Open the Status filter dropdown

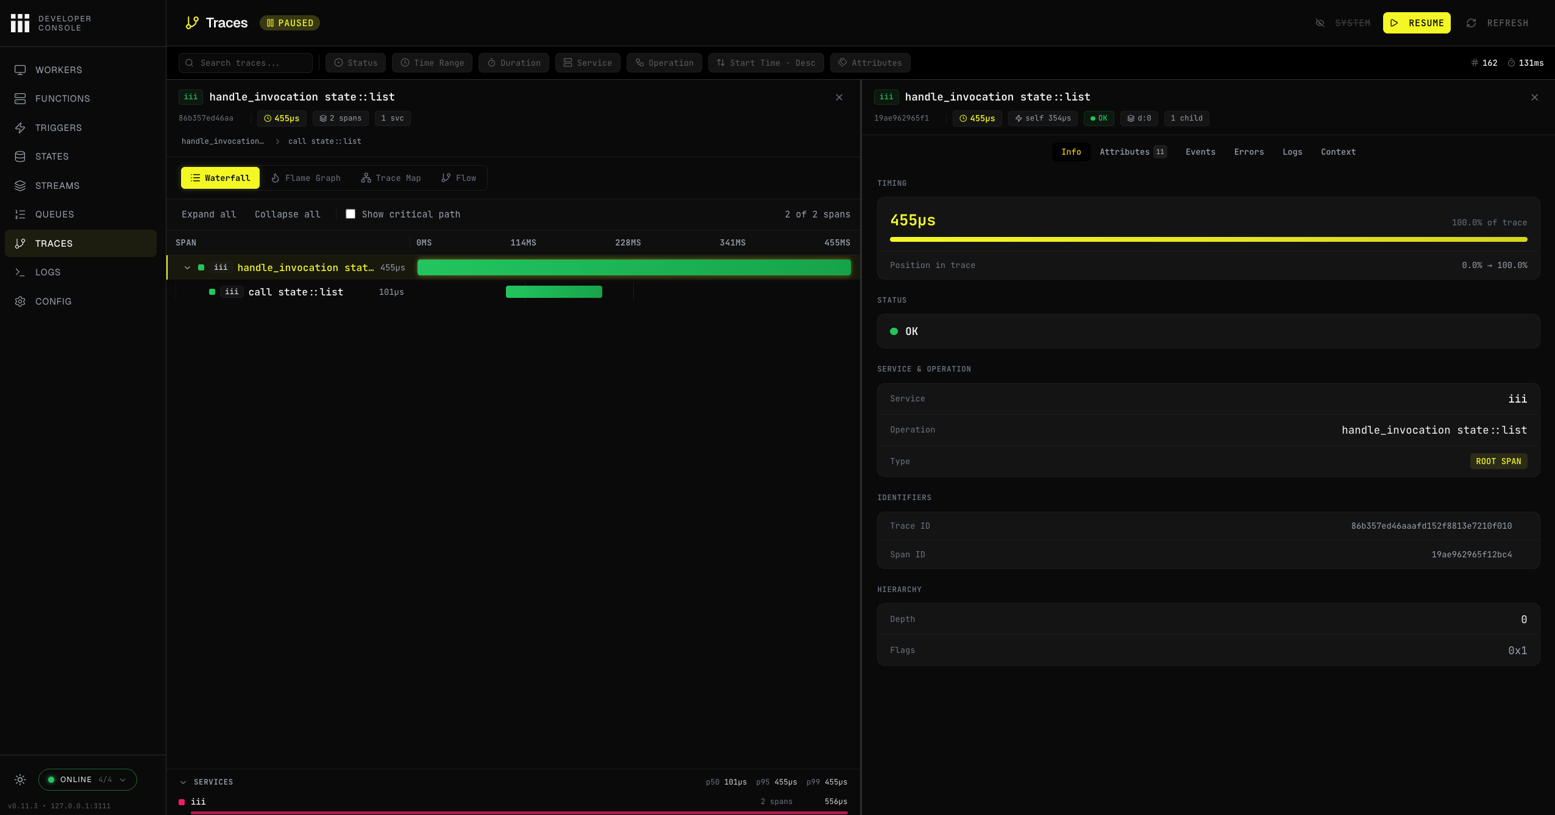pos(355,63)
